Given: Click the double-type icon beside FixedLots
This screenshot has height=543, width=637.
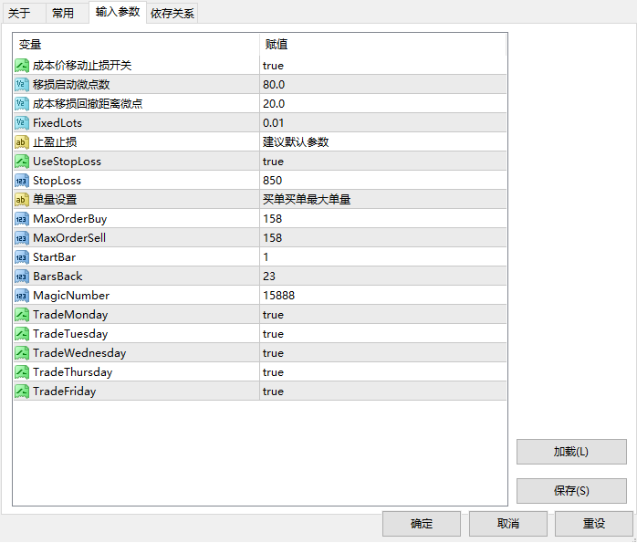Looking at the screenshot, I should point(22,123).
